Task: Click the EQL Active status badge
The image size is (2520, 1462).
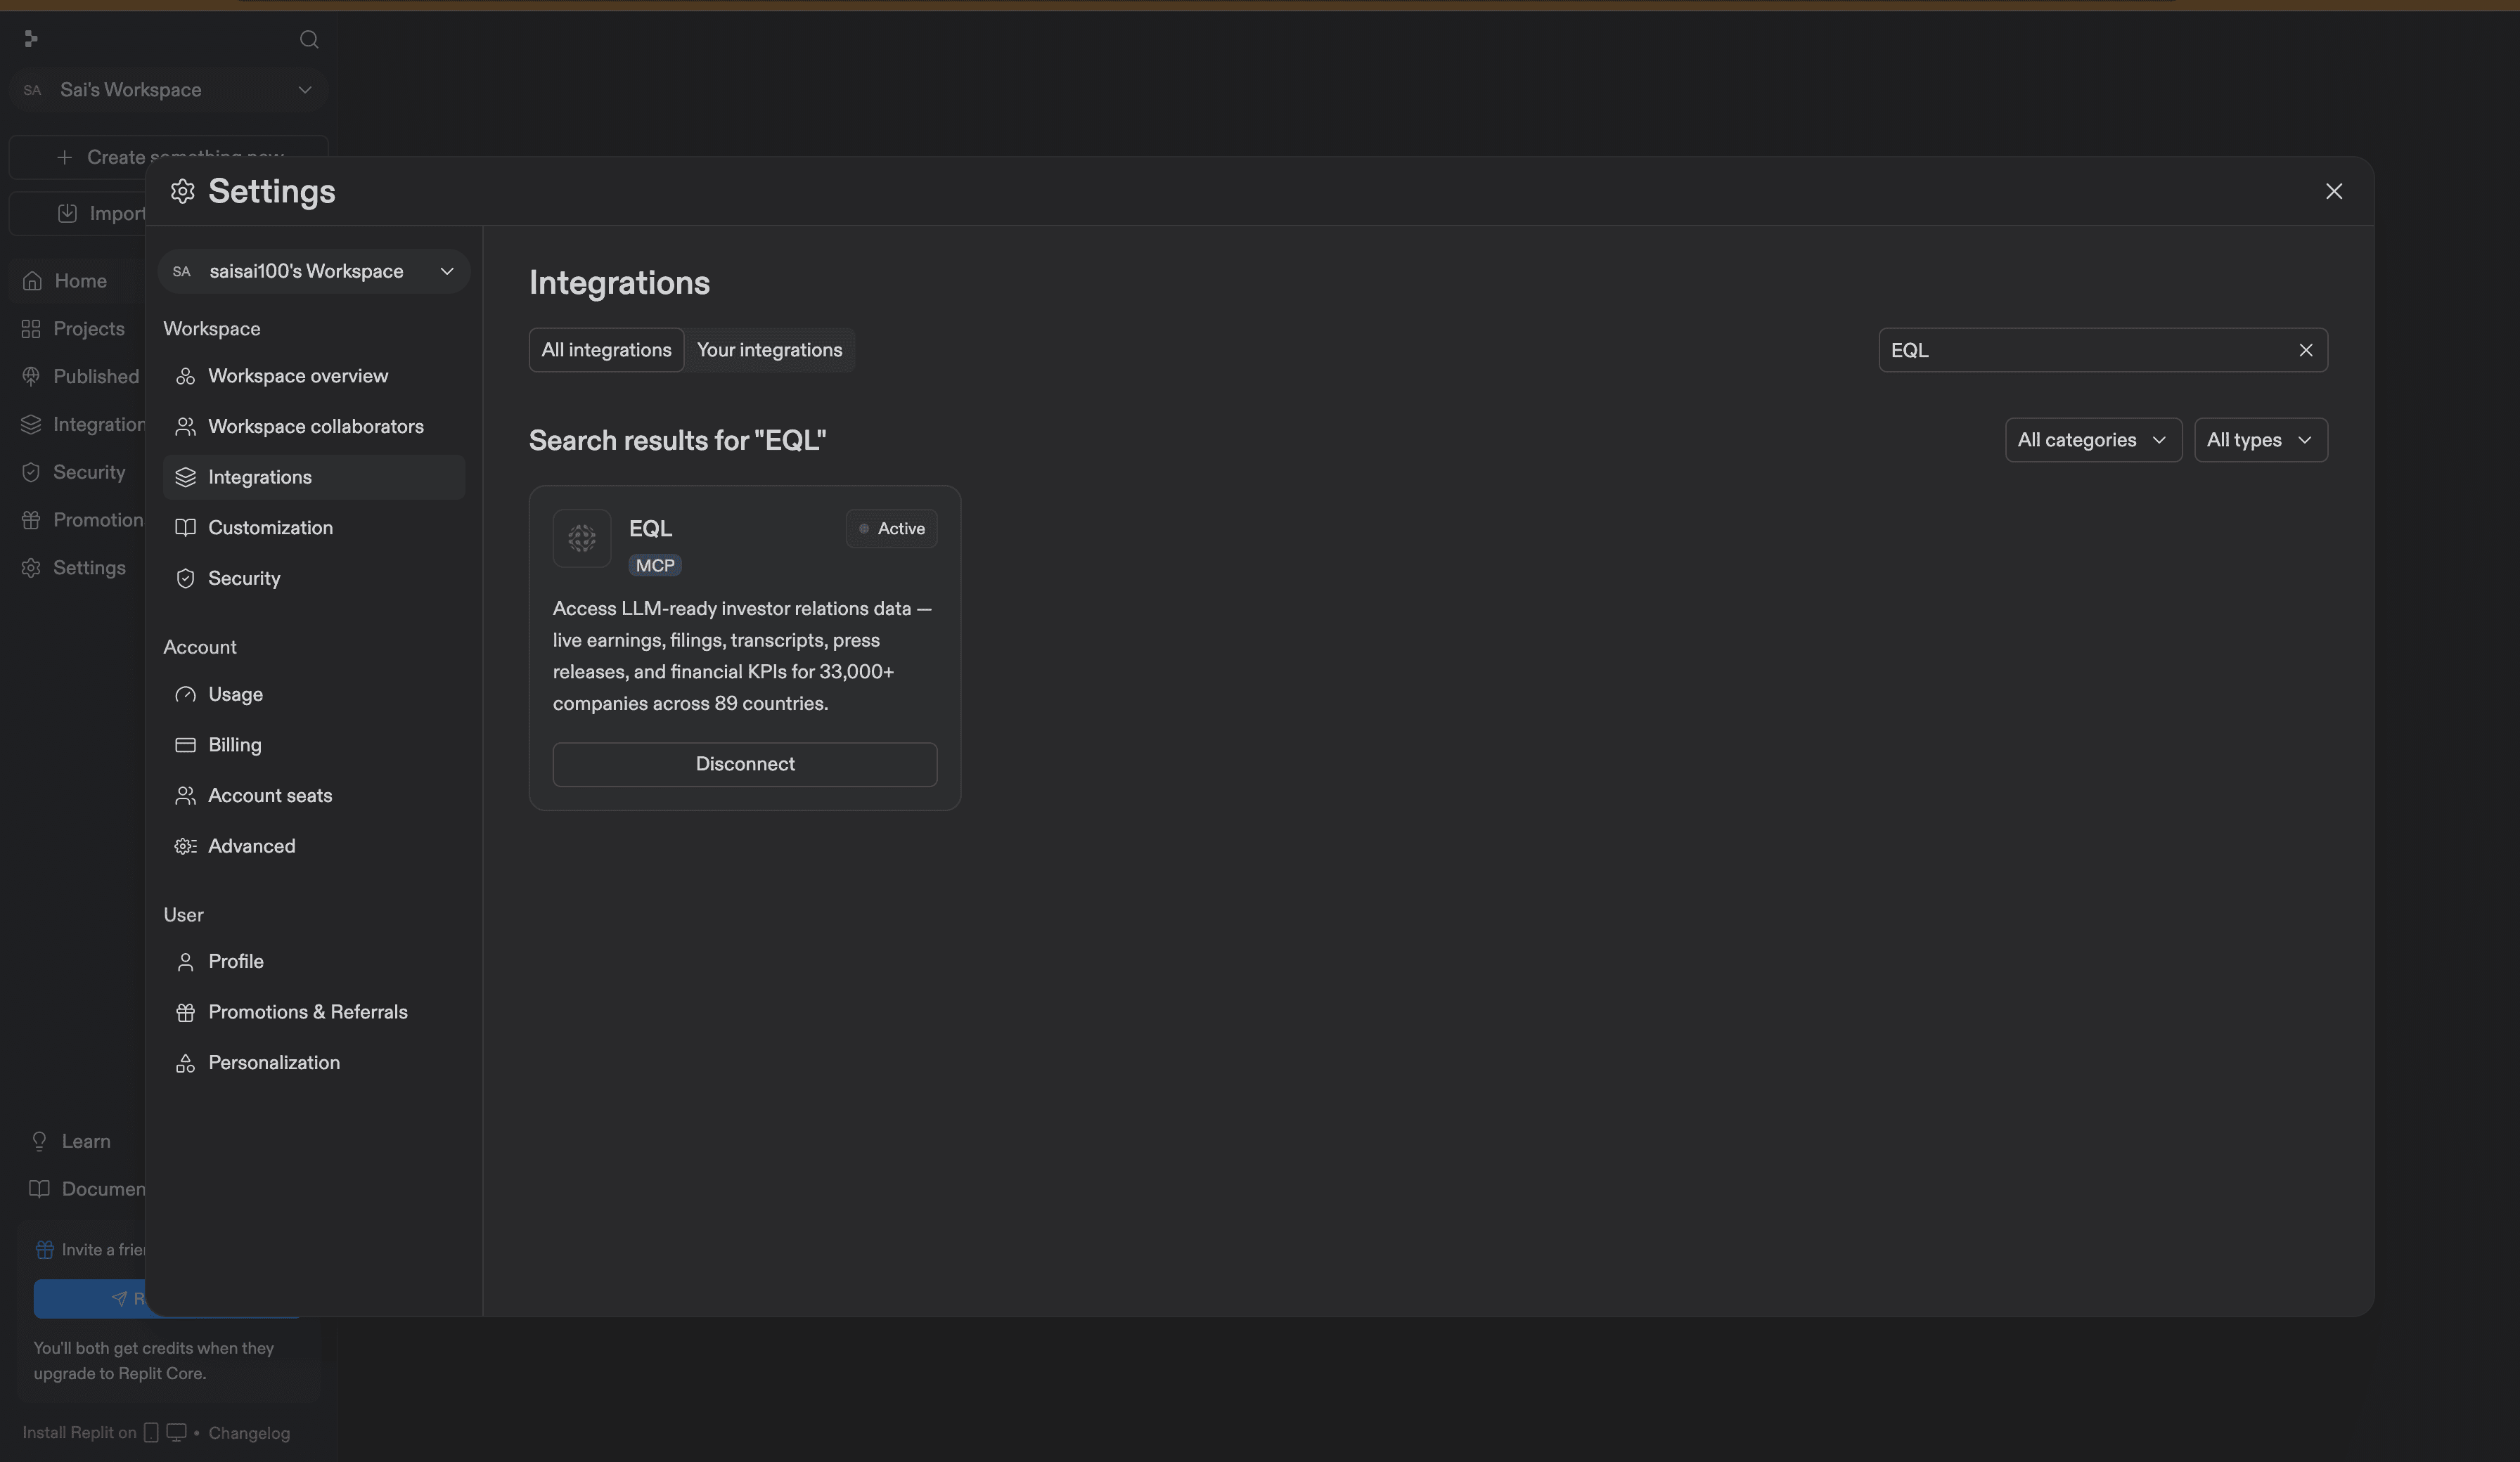Action: 891,528
